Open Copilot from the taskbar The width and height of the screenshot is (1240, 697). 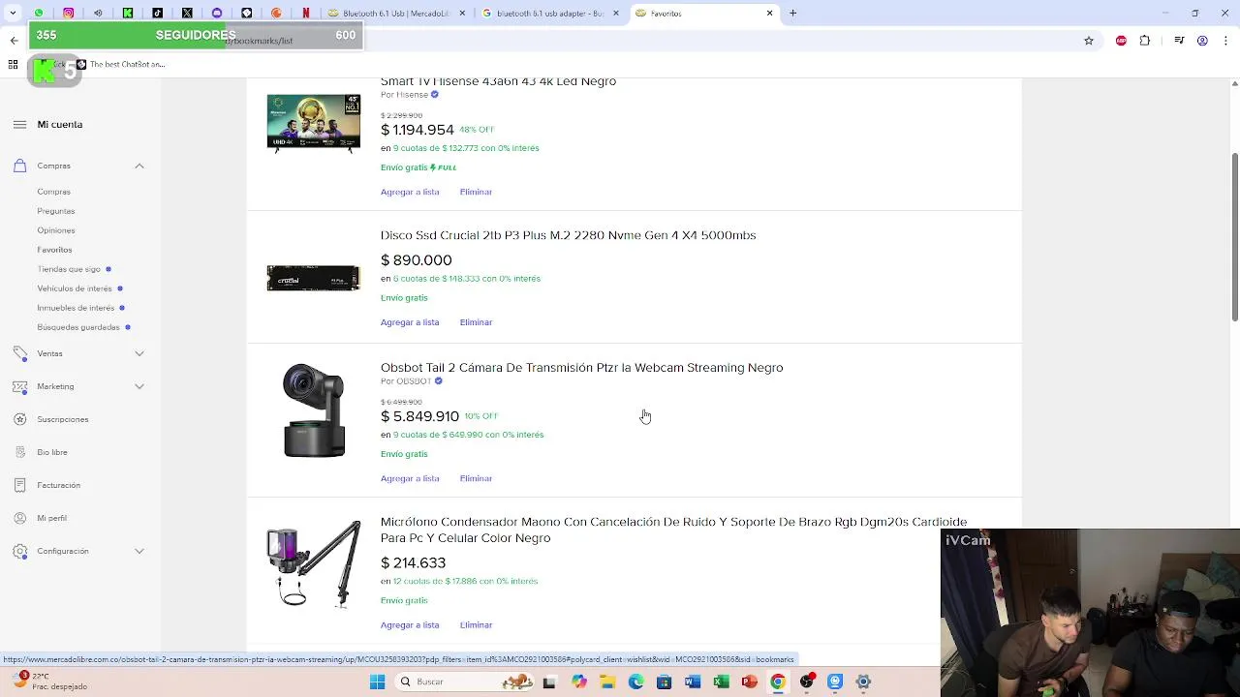[x=579, y=682]
